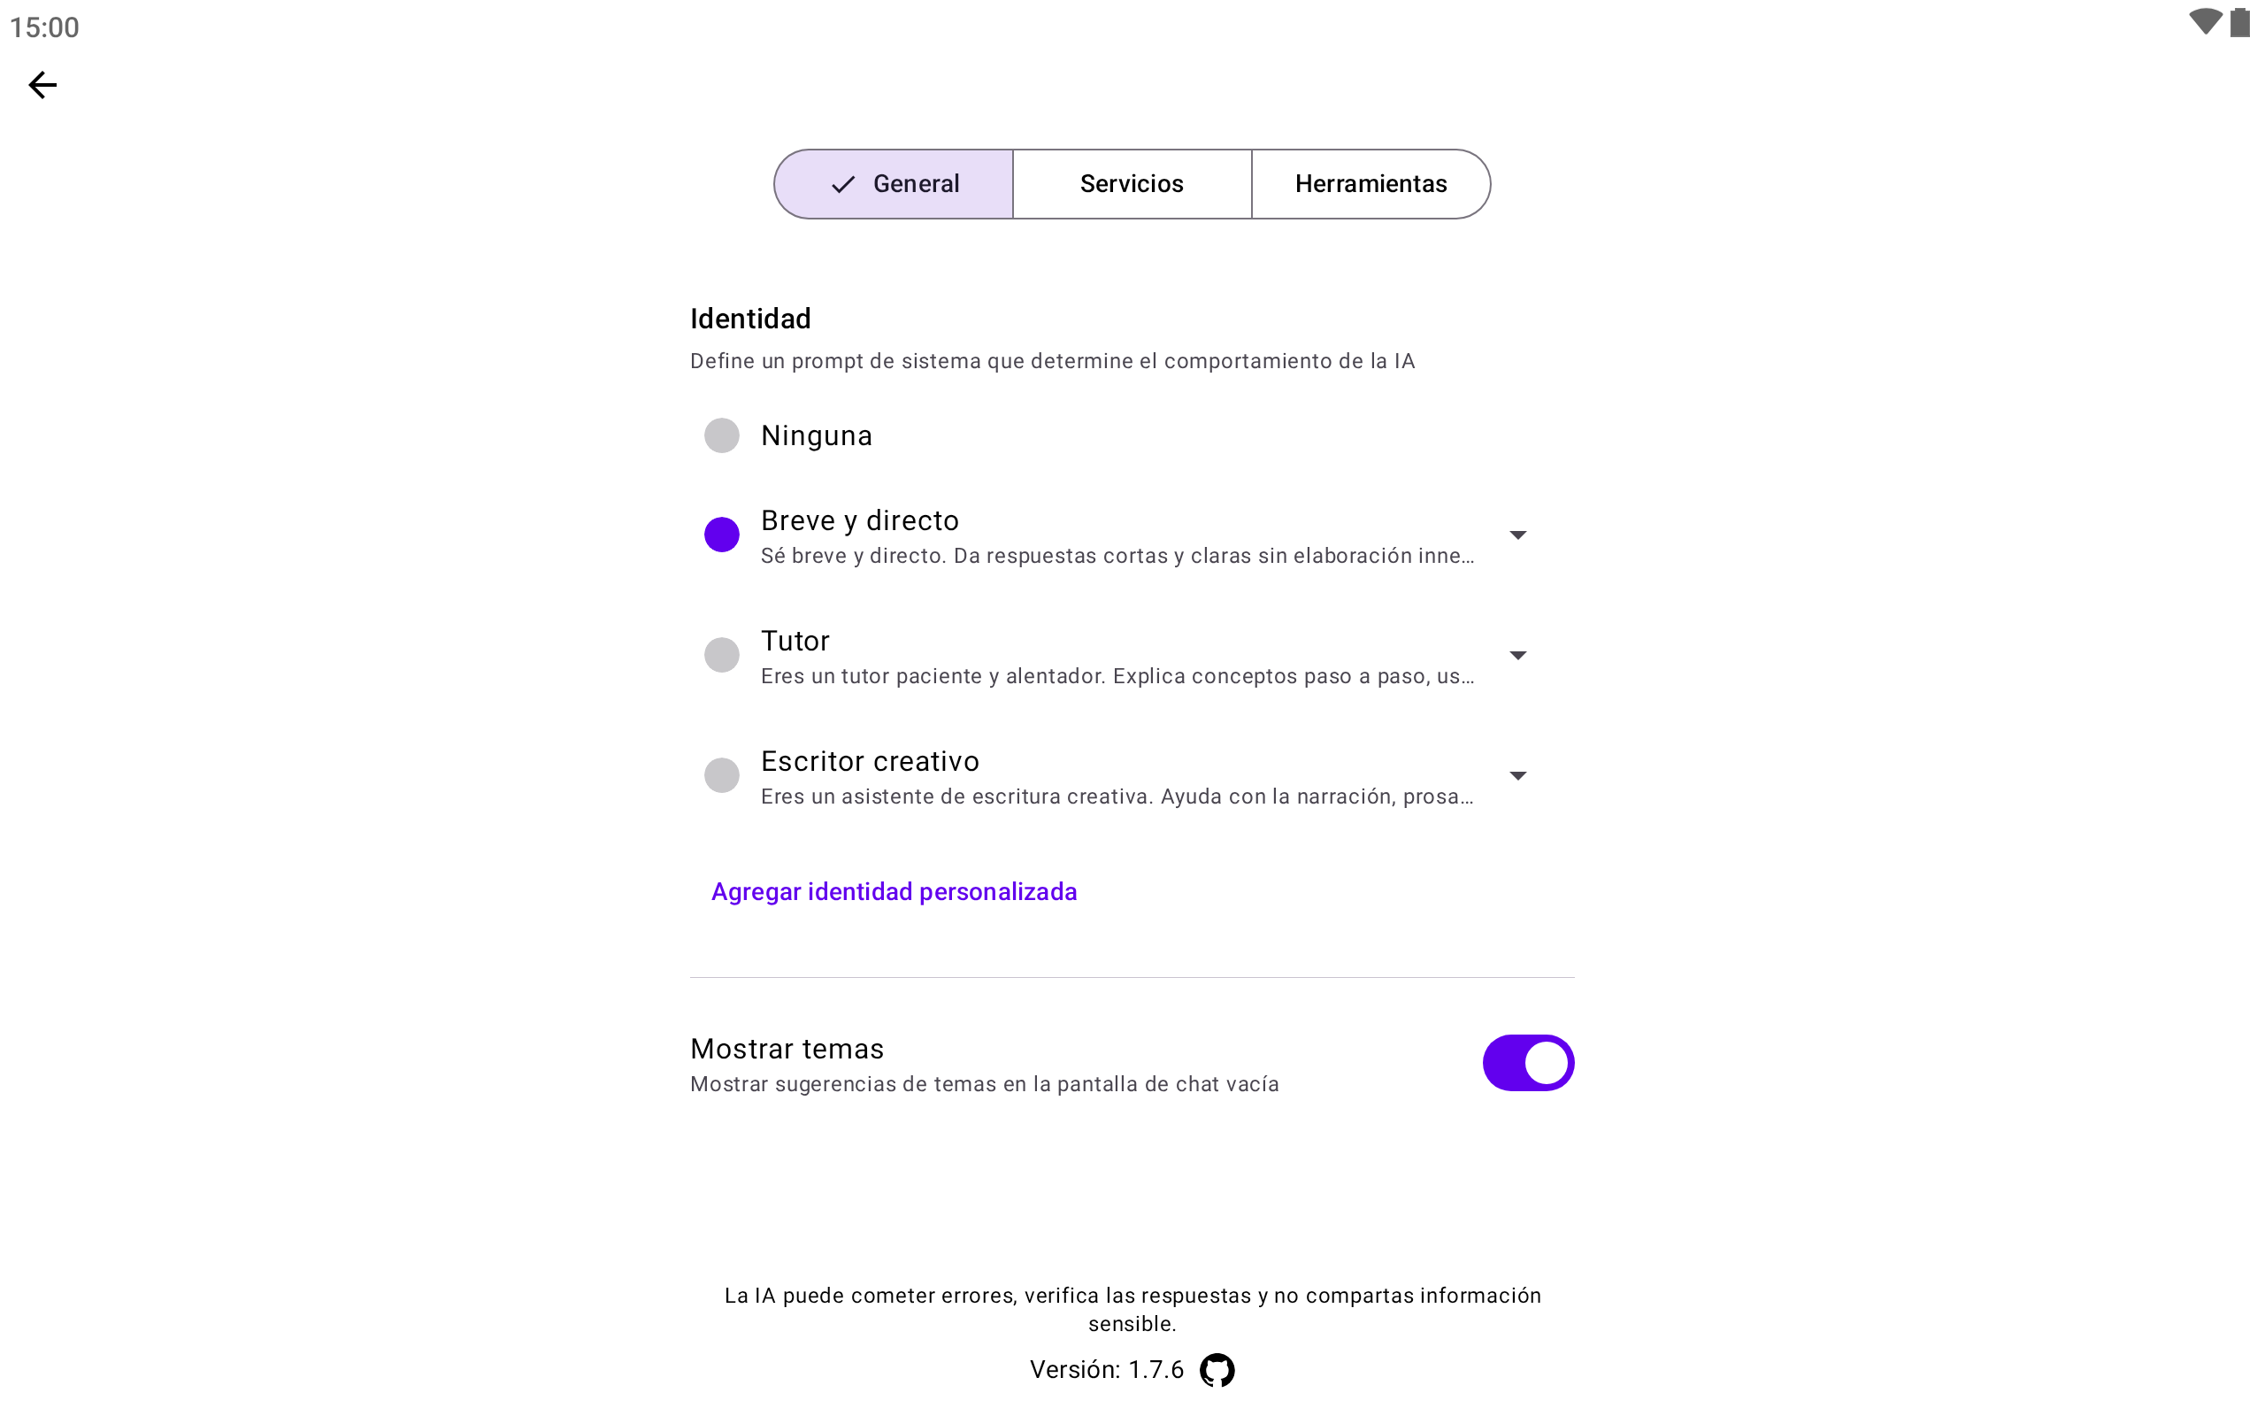This screenshot has width=2265, height=1416.
Task: Click the Mostrar temas label
Action: point(787,1049)
